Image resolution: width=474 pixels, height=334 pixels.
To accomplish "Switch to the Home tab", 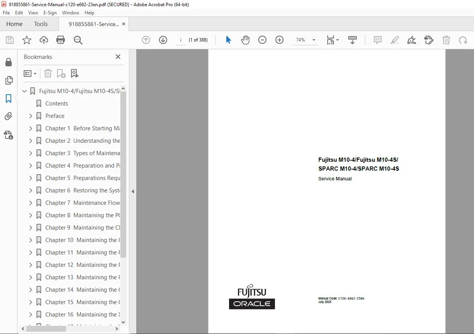I will click(x=14, y=24).
